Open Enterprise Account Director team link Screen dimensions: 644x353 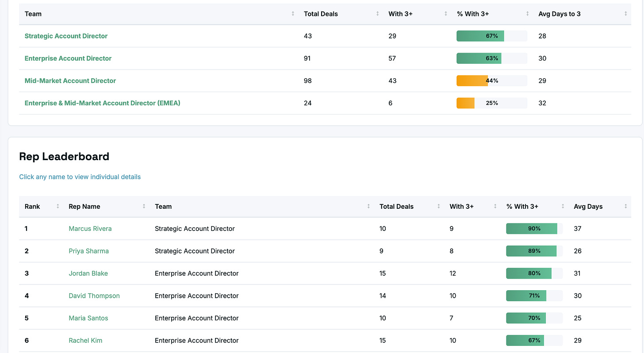point(68,58)
